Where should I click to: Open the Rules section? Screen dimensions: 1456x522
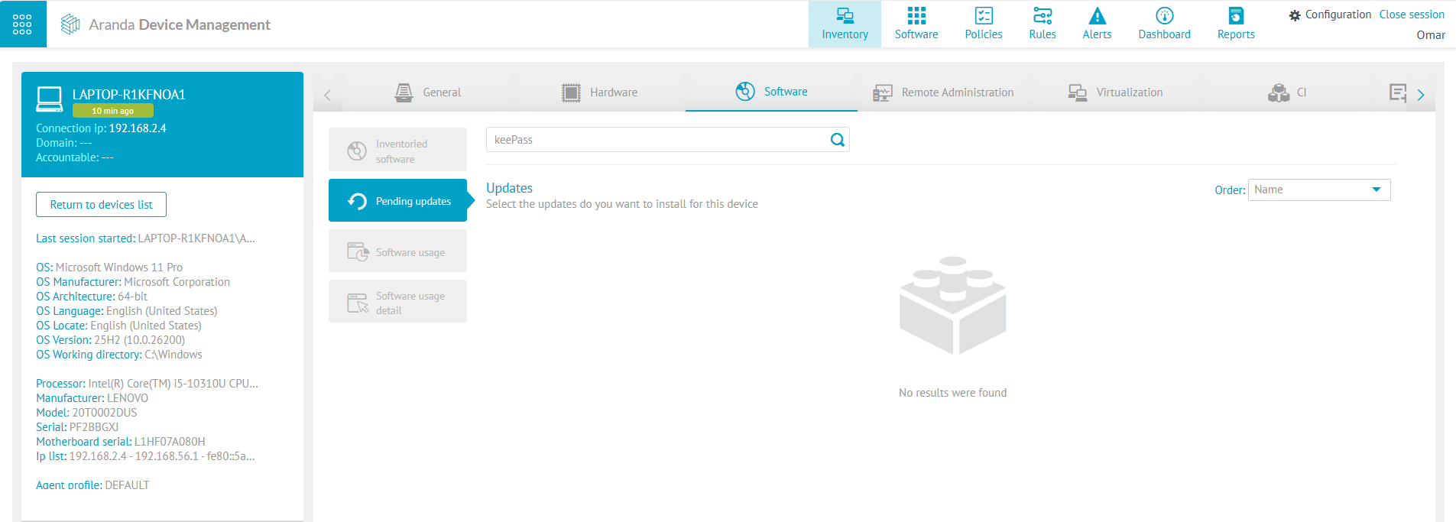tap(1042, 24)
